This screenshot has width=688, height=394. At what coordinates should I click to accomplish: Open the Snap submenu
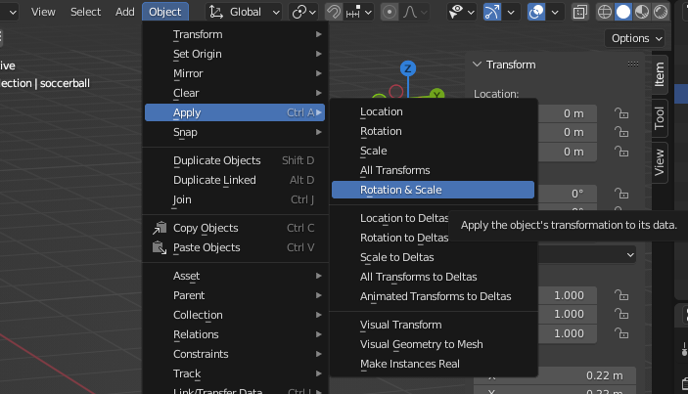[235, 132]
